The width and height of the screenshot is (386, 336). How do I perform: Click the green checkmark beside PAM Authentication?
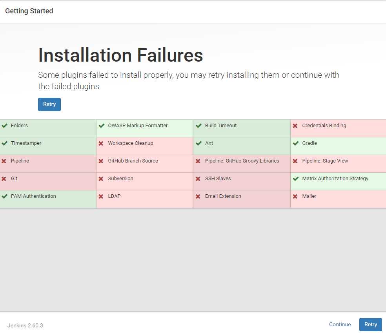click(4, 196)
